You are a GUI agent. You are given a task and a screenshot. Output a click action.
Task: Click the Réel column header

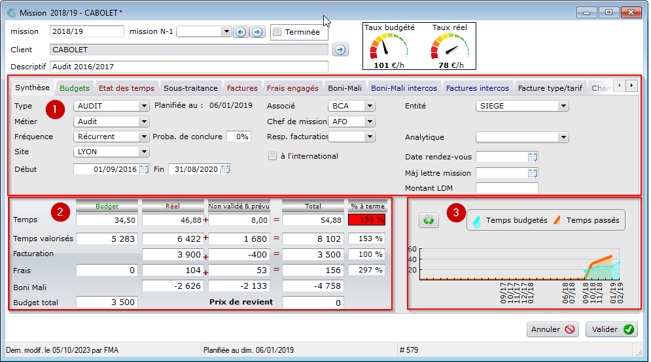(173, 206)
